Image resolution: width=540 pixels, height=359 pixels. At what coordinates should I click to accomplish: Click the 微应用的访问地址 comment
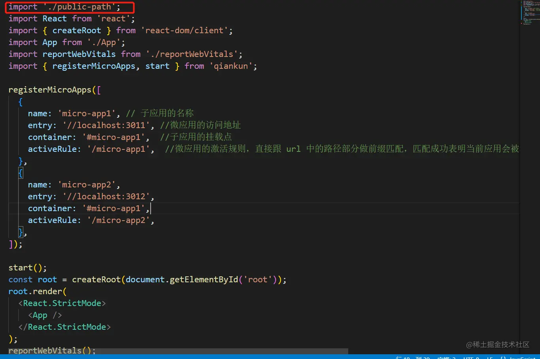[x=200, y=125]
